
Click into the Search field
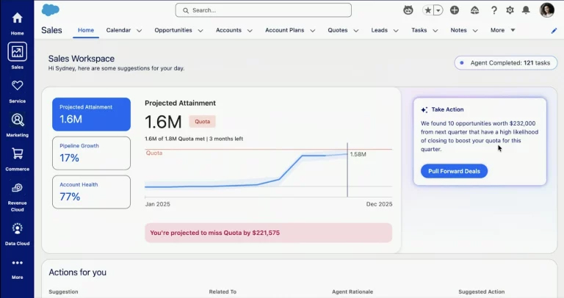pos(263,10)
